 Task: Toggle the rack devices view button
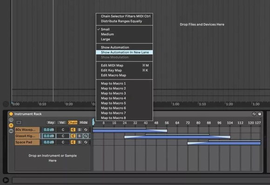tap(11, 131)
